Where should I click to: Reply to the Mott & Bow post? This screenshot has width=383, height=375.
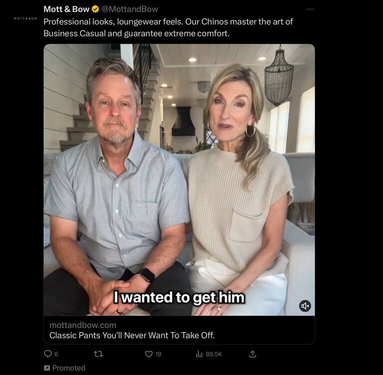click(48, 354)
